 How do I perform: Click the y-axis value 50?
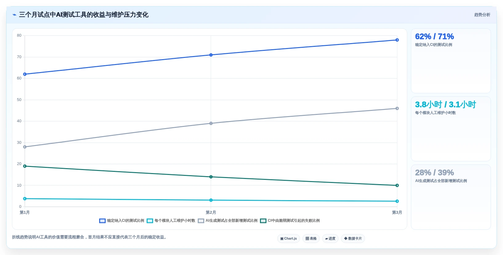[19, 100]
